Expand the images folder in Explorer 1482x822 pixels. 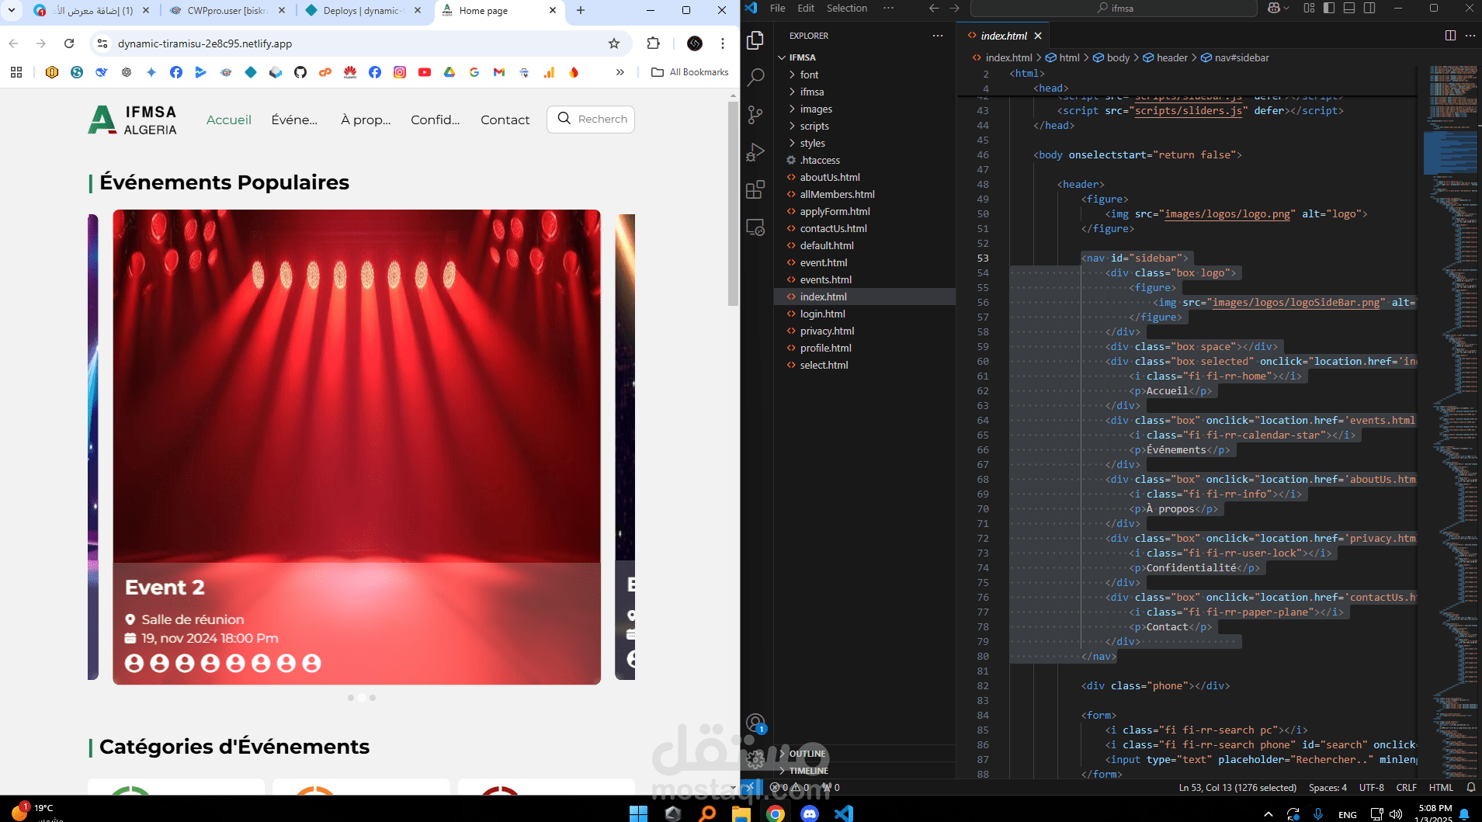[815, 109]
